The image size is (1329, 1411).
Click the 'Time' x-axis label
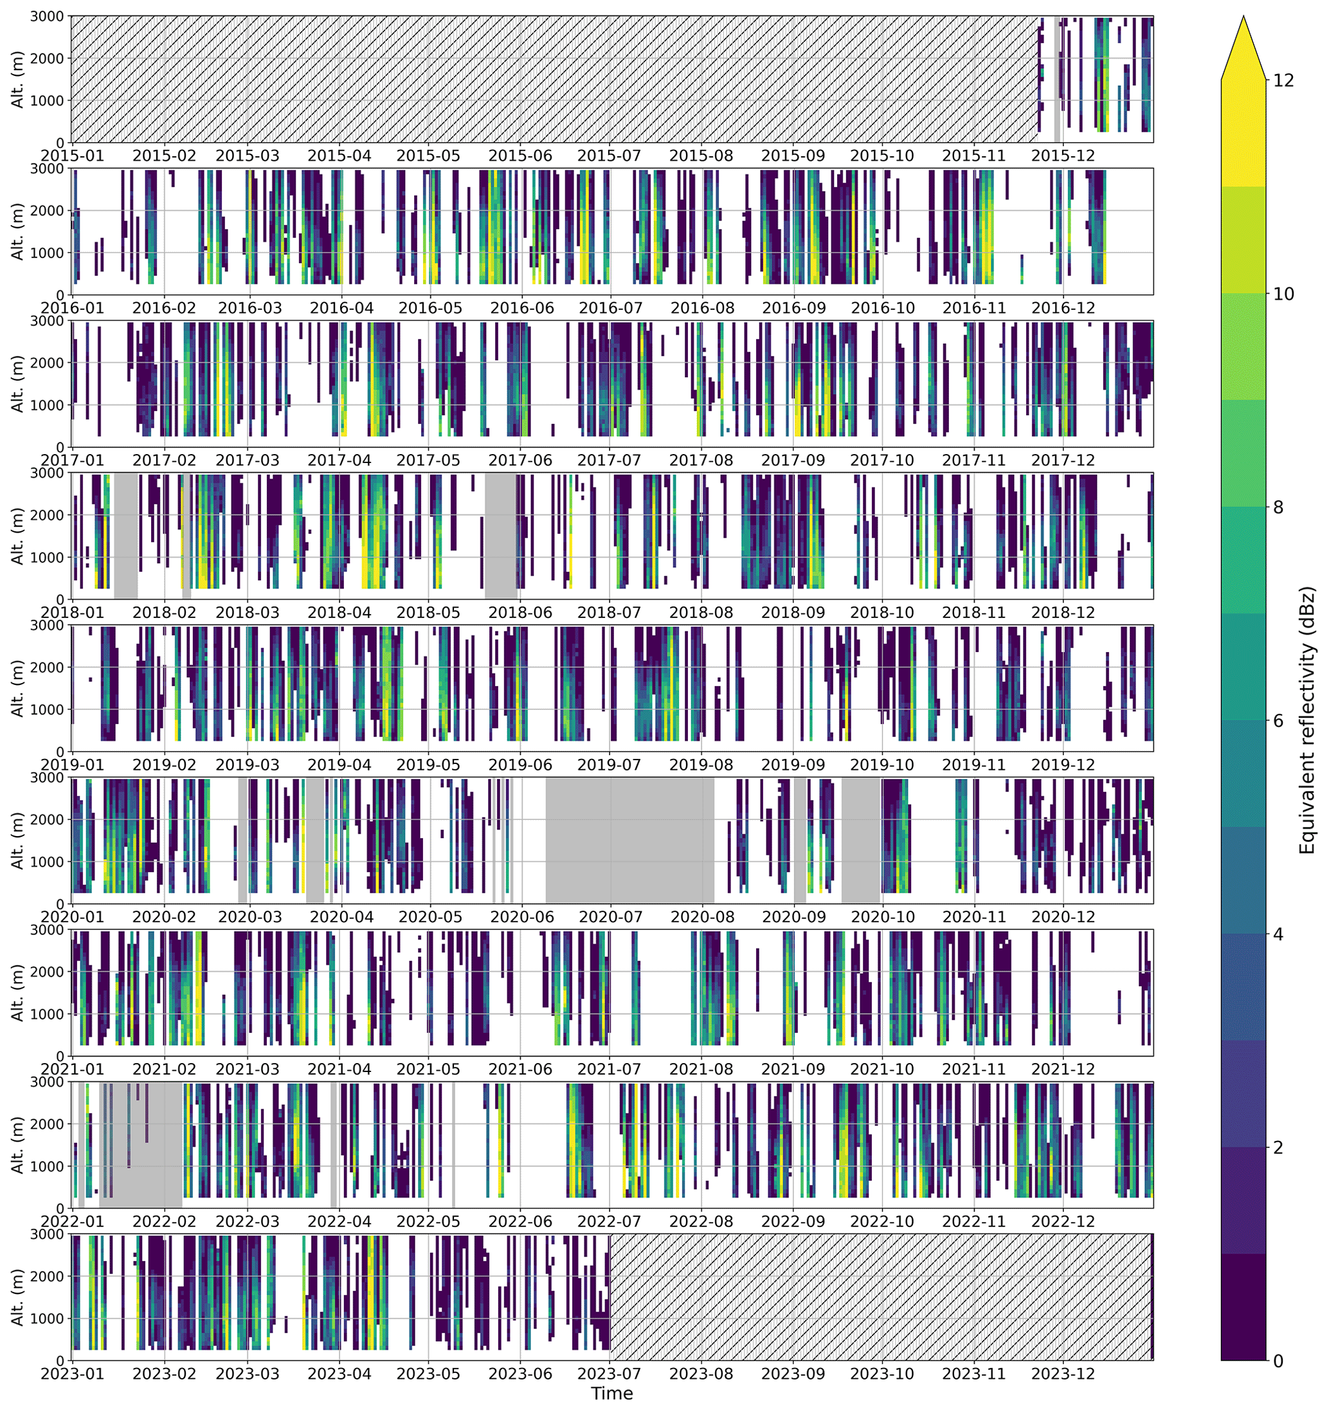click(x=611, y=1393)
